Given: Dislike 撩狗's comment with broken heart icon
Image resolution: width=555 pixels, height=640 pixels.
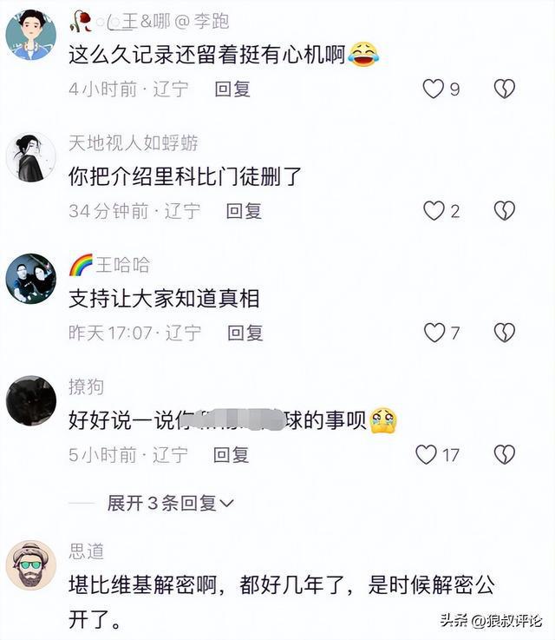Looking at the screenshot, I should click(505, 454).
